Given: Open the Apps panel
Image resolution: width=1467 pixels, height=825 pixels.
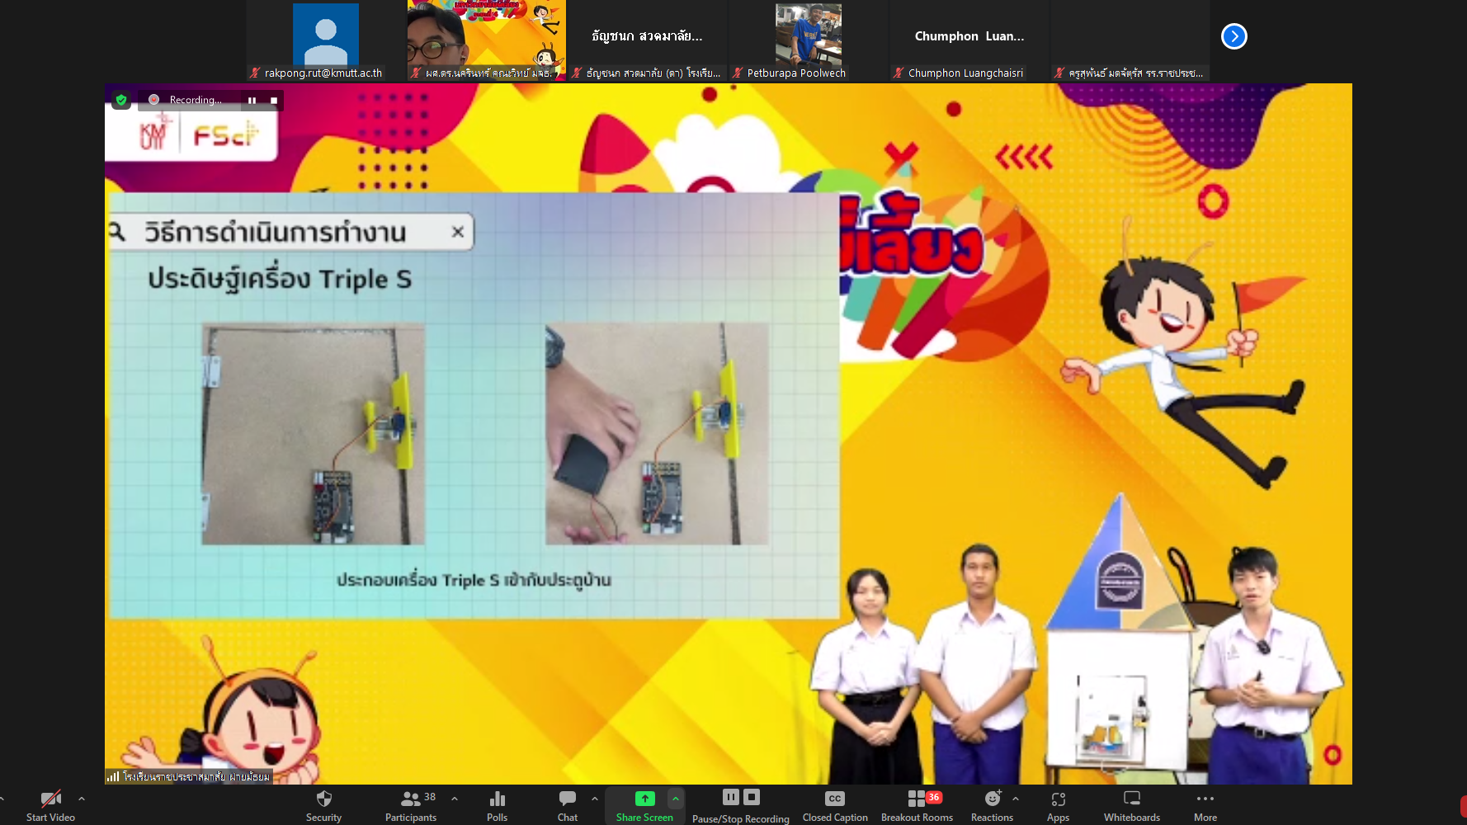Looking at the screenshot, I should click(x=1058, y=804).
